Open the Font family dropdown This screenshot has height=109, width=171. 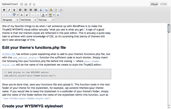point(28,20)
